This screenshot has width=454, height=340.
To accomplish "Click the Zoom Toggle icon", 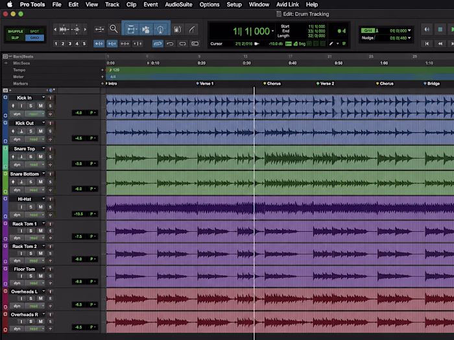I will point(99,29).
